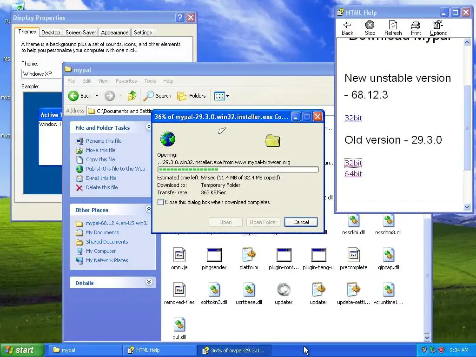Open the File menu in mypal window
Screen dimensions: 476x357
tap(71, 81)
